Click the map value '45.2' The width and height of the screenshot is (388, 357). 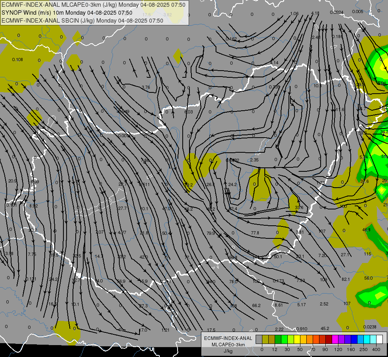(x=325, y=328)
